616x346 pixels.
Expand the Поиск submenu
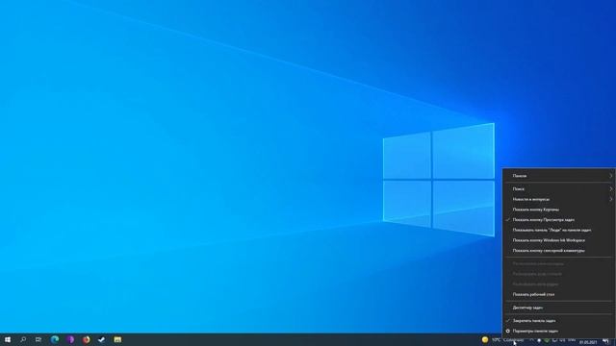point(558,189)
